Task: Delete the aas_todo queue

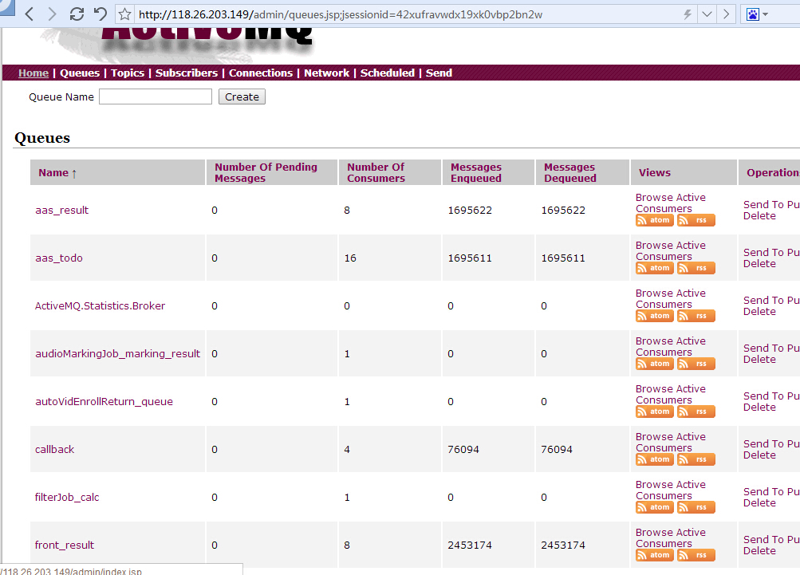Action: 759,264
